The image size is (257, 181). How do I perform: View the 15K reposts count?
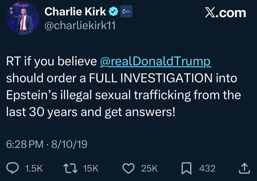tap(91, 168)
